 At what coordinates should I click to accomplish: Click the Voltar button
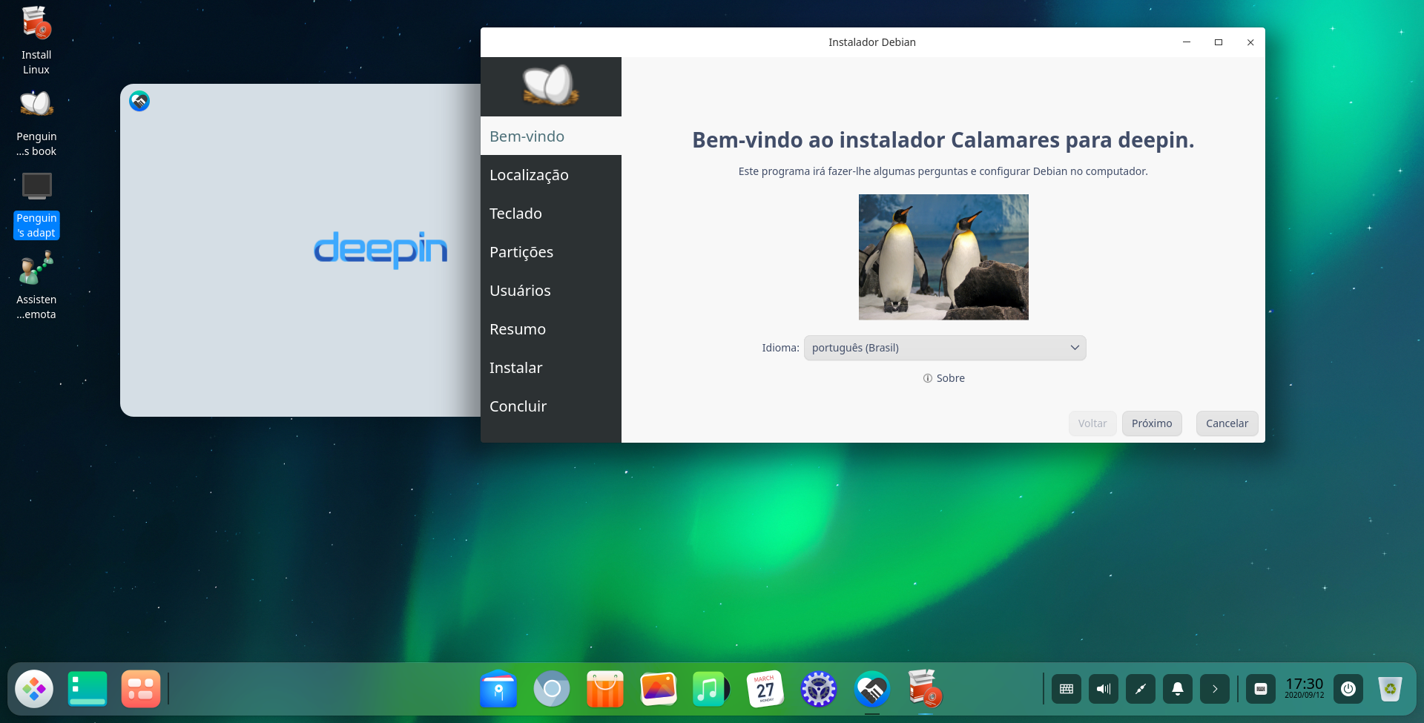pos(1092,423)
